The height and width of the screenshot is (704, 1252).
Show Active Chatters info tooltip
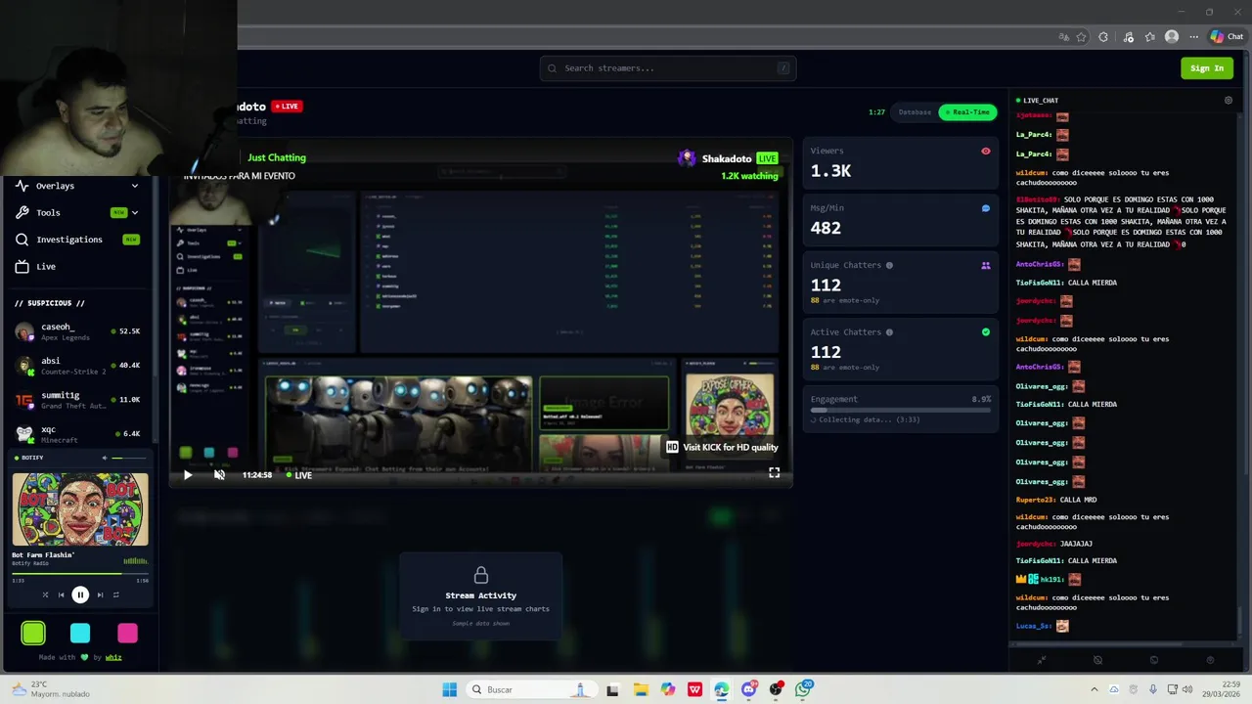[x=889, y=332]
